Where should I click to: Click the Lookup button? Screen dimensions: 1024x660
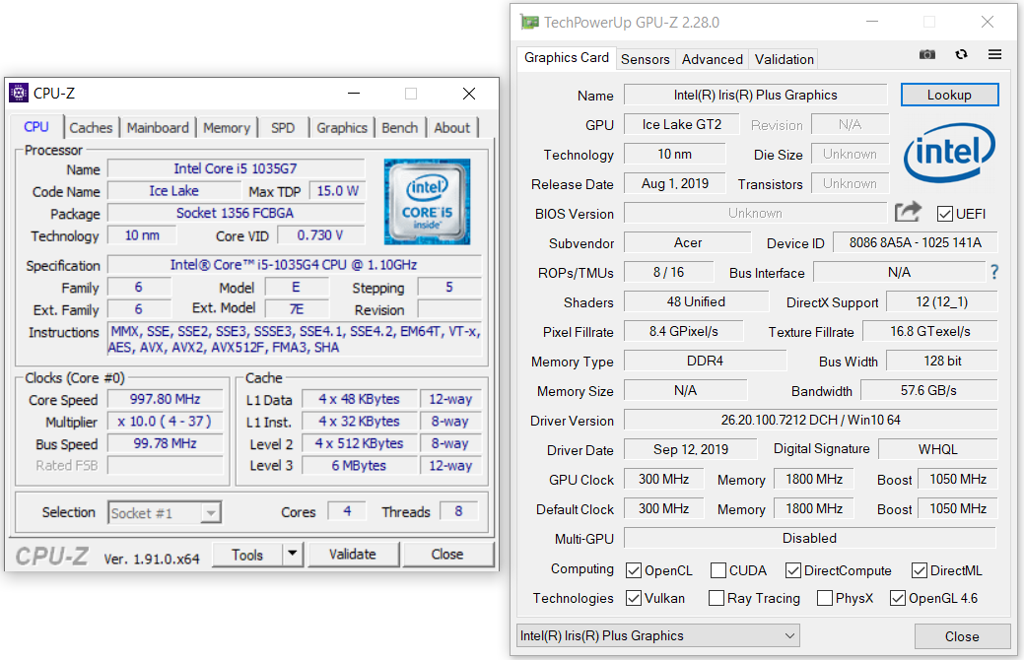[949, 95]
